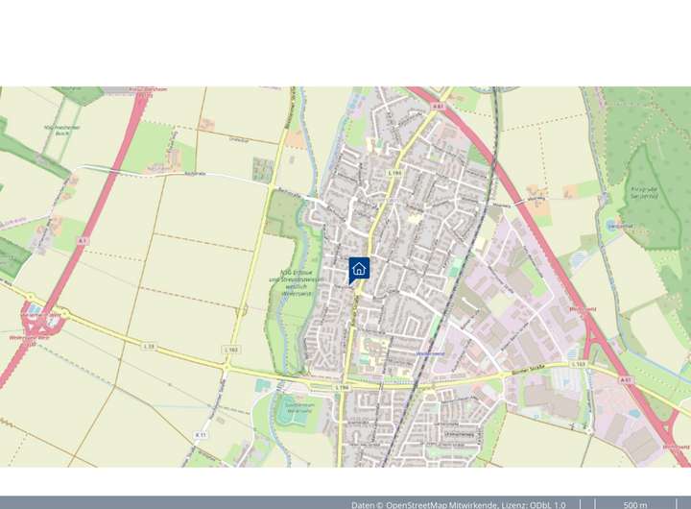Click the L 33 road shield
This screenshot has height=509, width=691.
click(150, 347)
